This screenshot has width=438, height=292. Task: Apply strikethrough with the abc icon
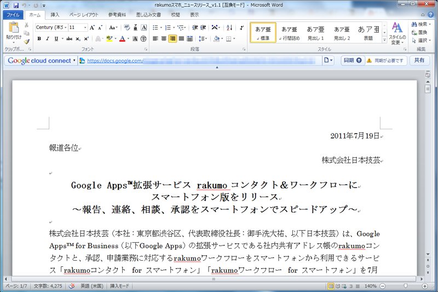click(x=69, y=39)
